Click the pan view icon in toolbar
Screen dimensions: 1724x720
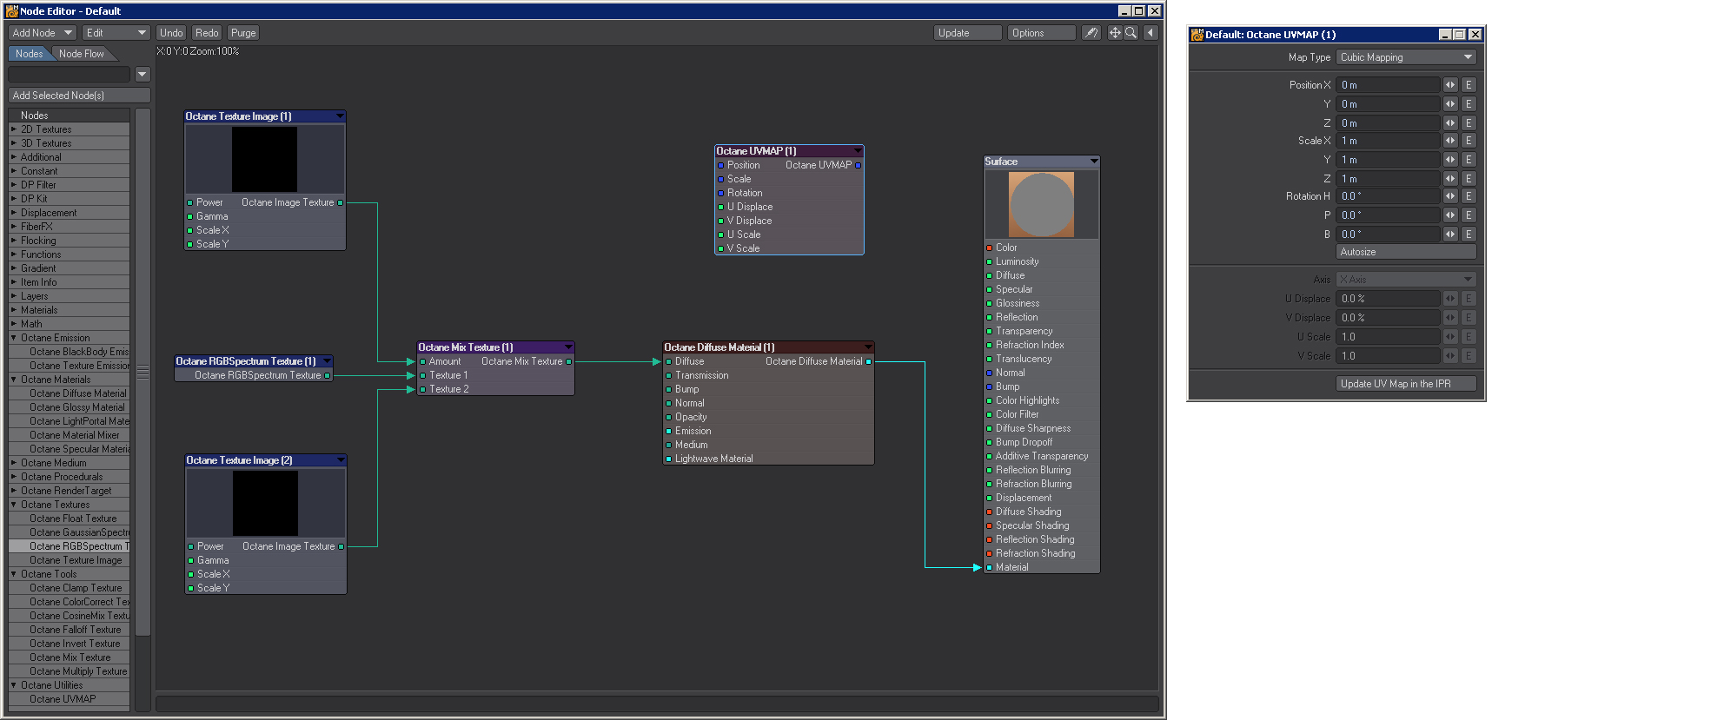coord(1115,33)
